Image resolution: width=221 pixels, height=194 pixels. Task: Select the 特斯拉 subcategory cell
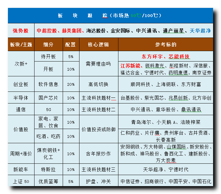pos(48,170)
